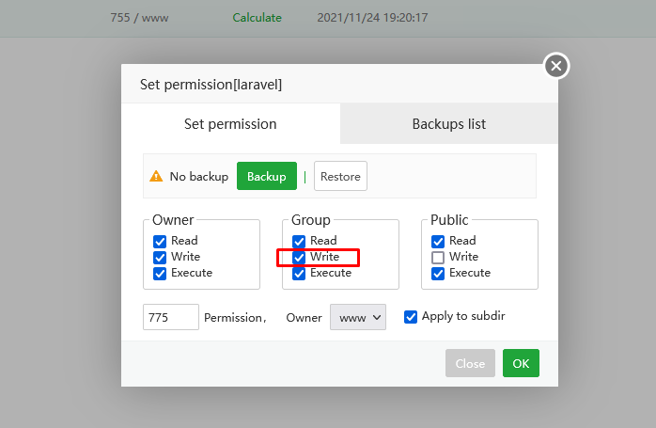Uncheck Apply to subdir option
656x428 pixels.
tap(411, 317)
